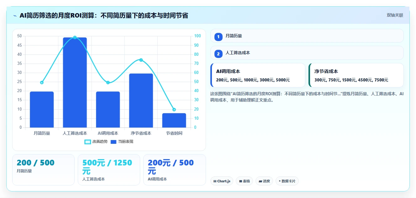Open the AI调用成本 info card

tap(258, 75)
